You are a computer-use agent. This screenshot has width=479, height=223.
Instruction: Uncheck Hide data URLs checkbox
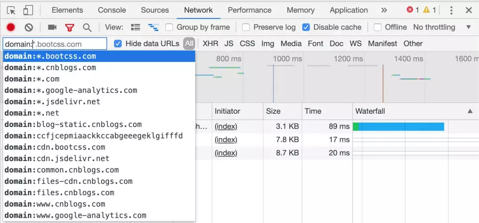pos(118,43)
